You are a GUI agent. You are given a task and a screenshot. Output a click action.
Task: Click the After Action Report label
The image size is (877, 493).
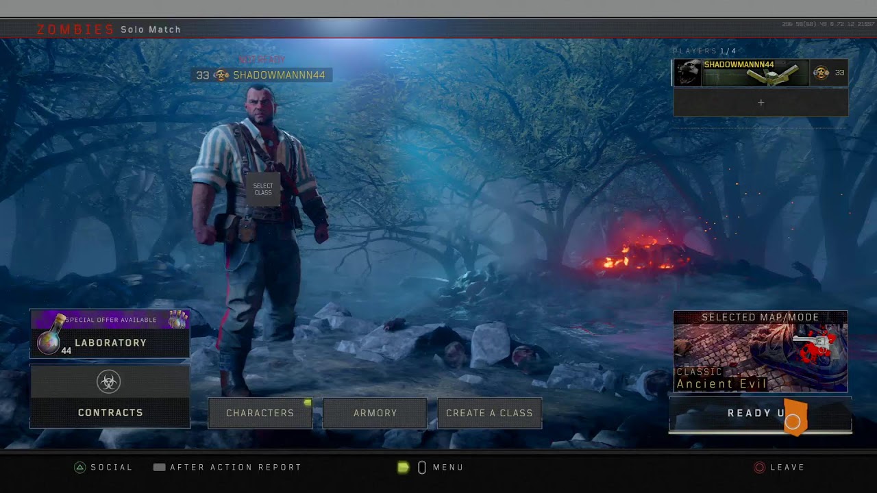click(236, 467)
